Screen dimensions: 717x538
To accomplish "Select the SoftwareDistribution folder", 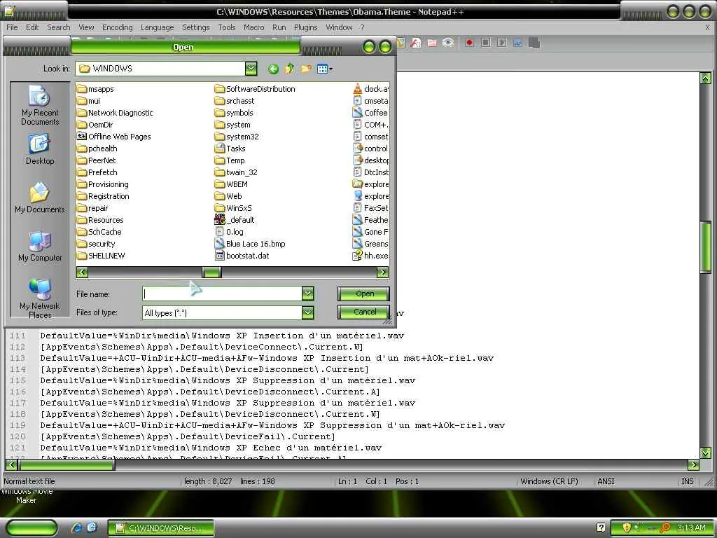I will pos(255,89).
